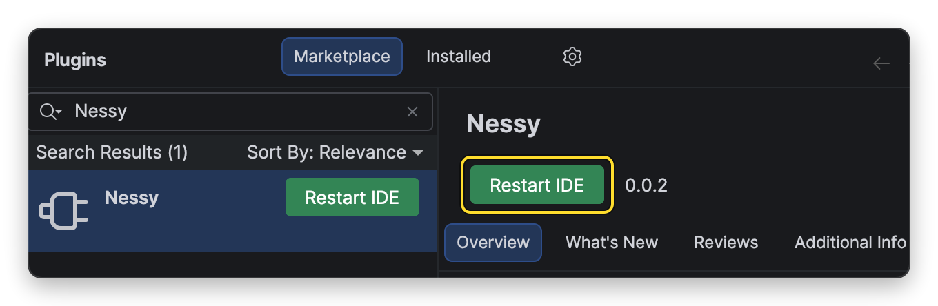Focus the plugin search field containing Nessy
Viewport: 938px width, 306px height.
pyautogui.click(x=230, y=112)
